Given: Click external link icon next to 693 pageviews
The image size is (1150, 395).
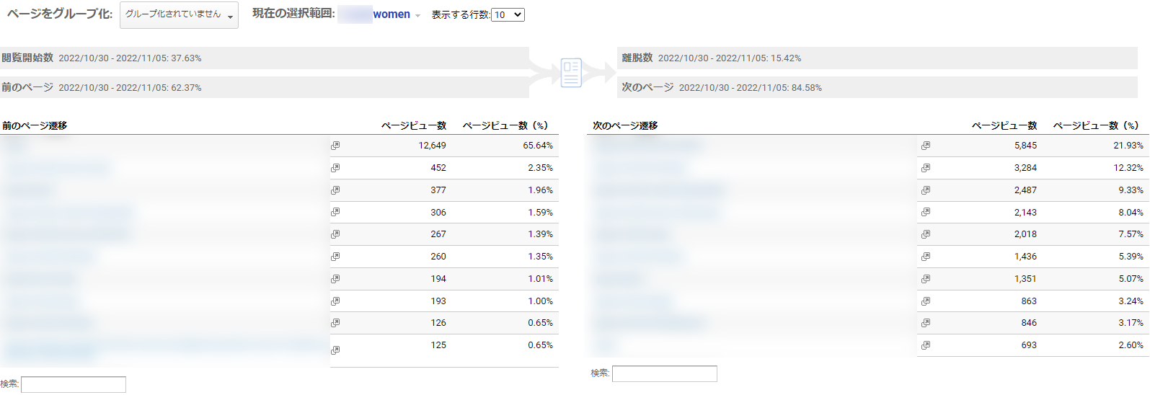Looking at the screenshot, I should pos(926,345).
